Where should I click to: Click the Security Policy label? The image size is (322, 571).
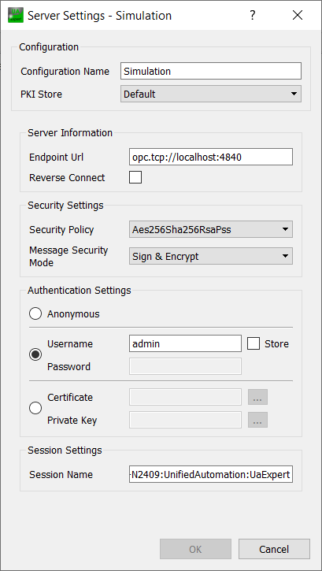pyautogui.click(x=61, y=230)
